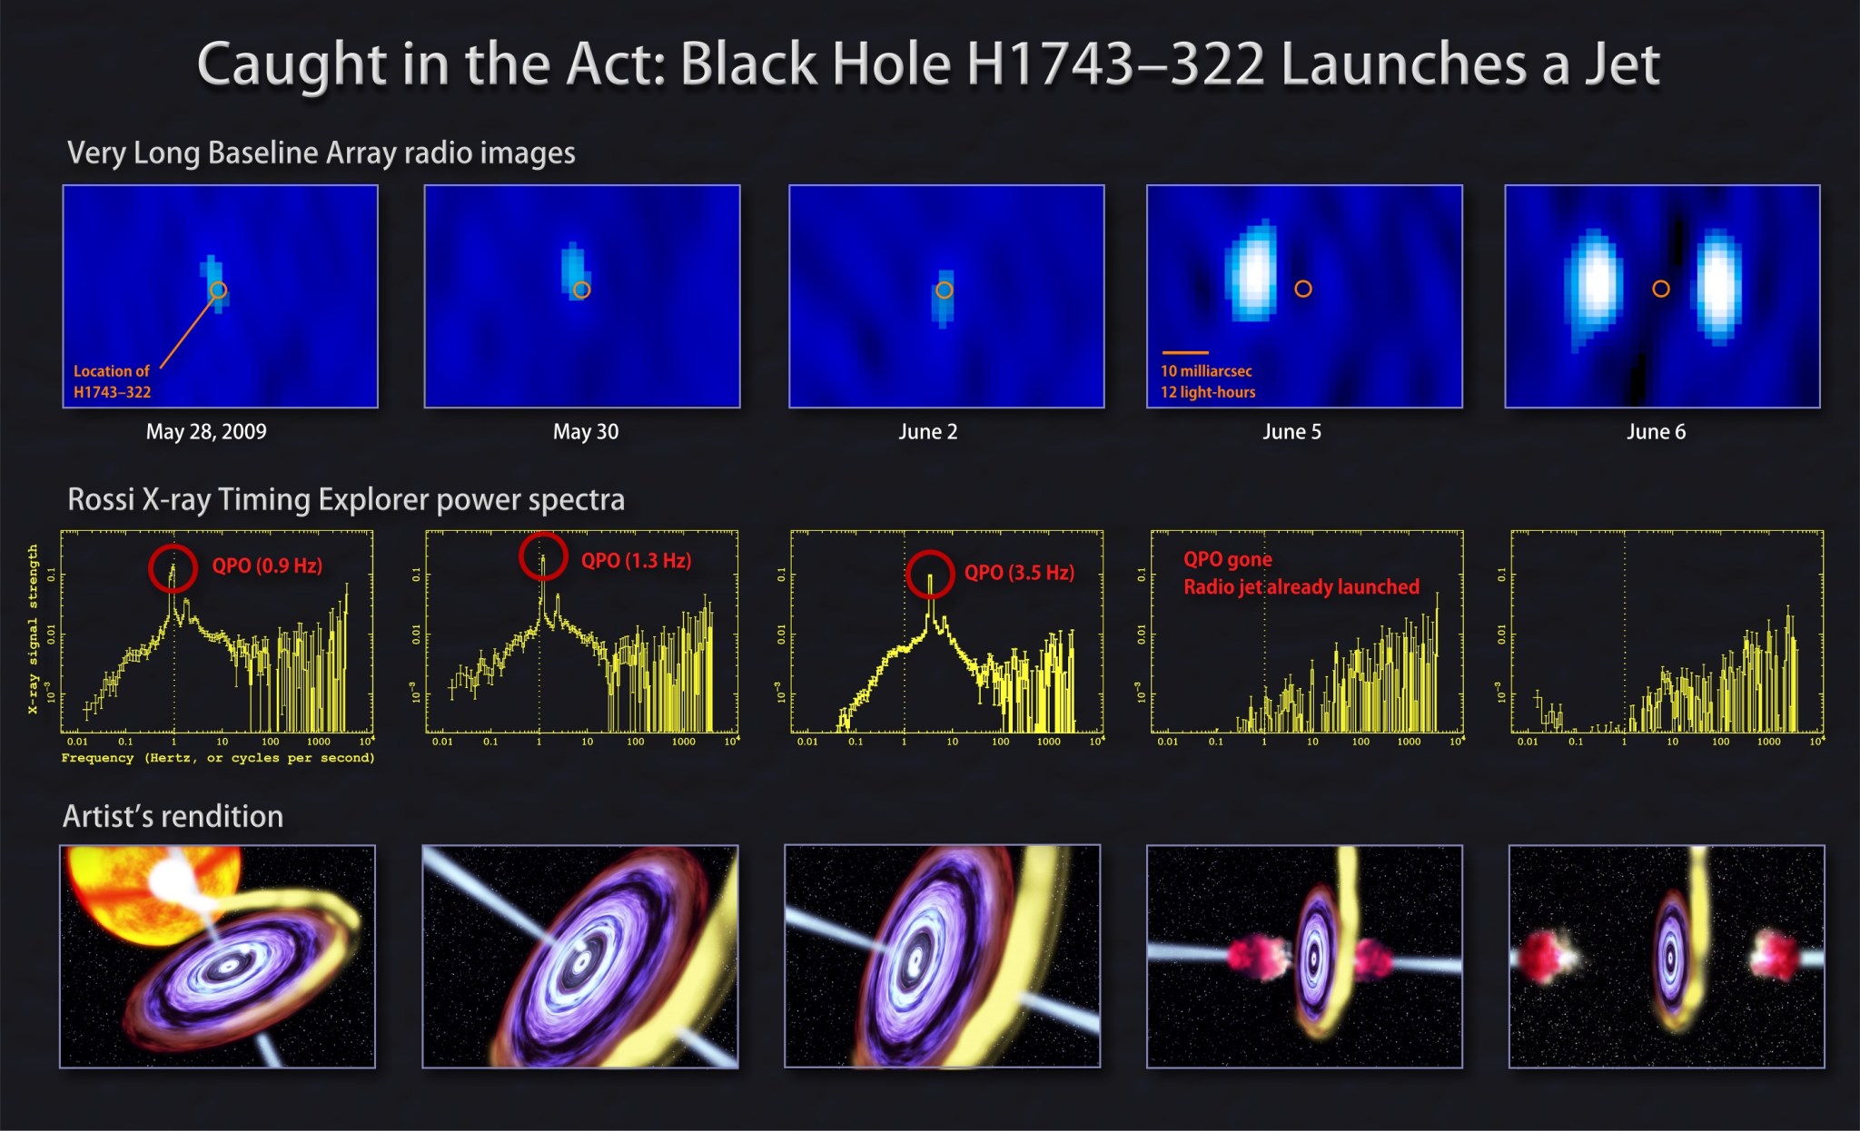Click the '12 light-hours' scale label
The width and height of the screenshot is (1860, 1131).
[1208, 392]
